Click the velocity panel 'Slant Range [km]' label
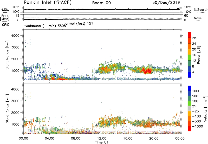 [x=8, y=108]
